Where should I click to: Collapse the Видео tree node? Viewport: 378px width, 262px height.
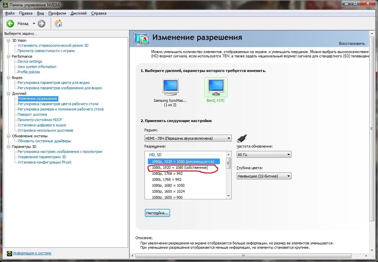point(8,78)
